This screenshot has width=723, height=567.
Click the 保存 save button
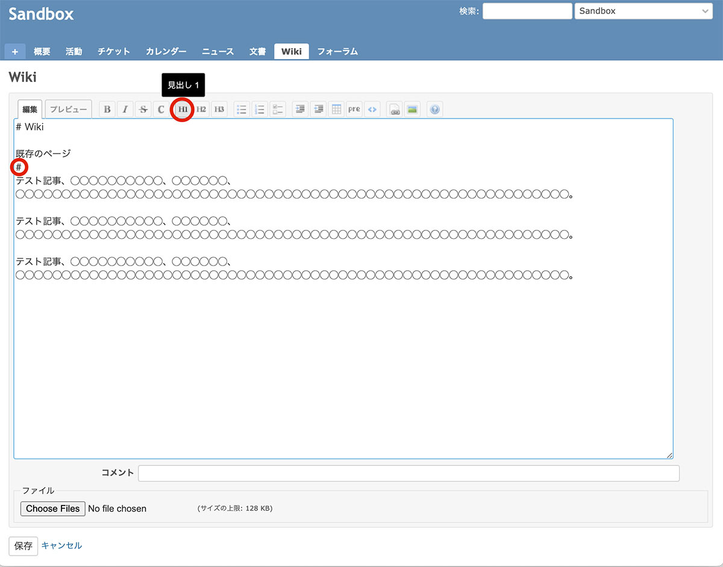click(x=23, y=546)
